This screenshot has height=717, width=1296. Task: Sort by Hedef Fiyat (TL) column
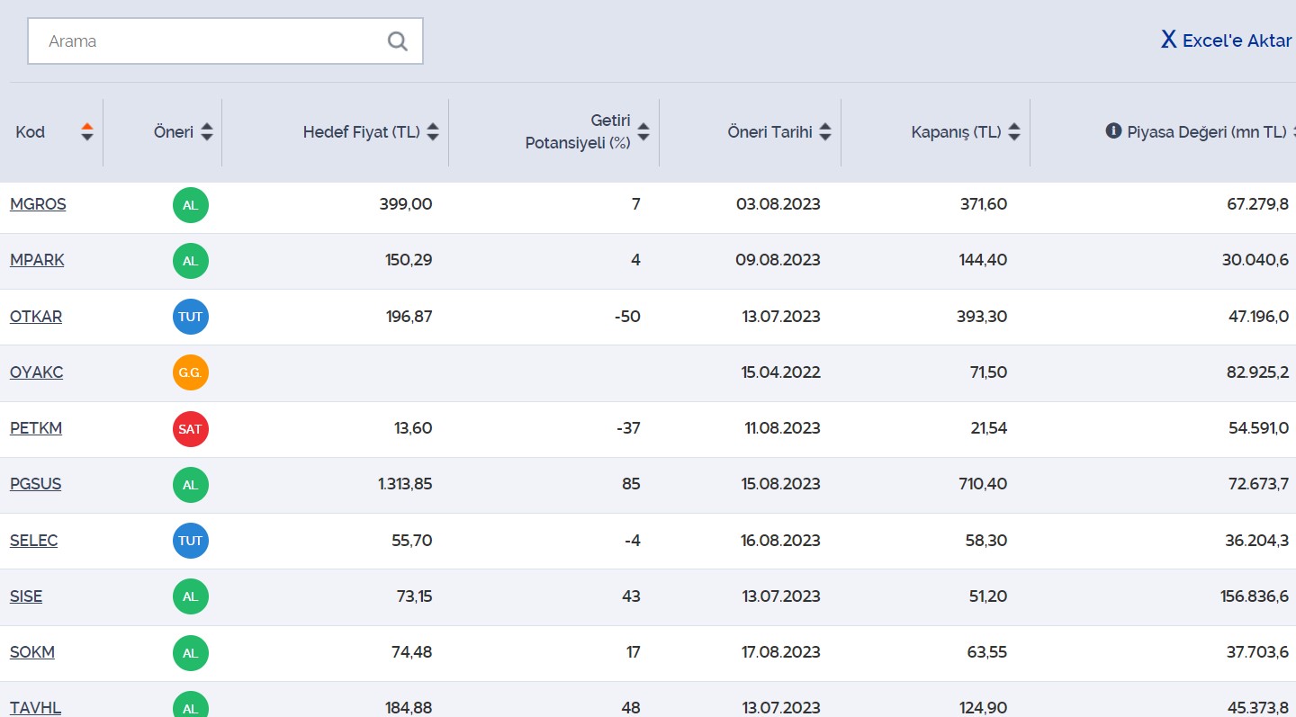coord(433,132)
